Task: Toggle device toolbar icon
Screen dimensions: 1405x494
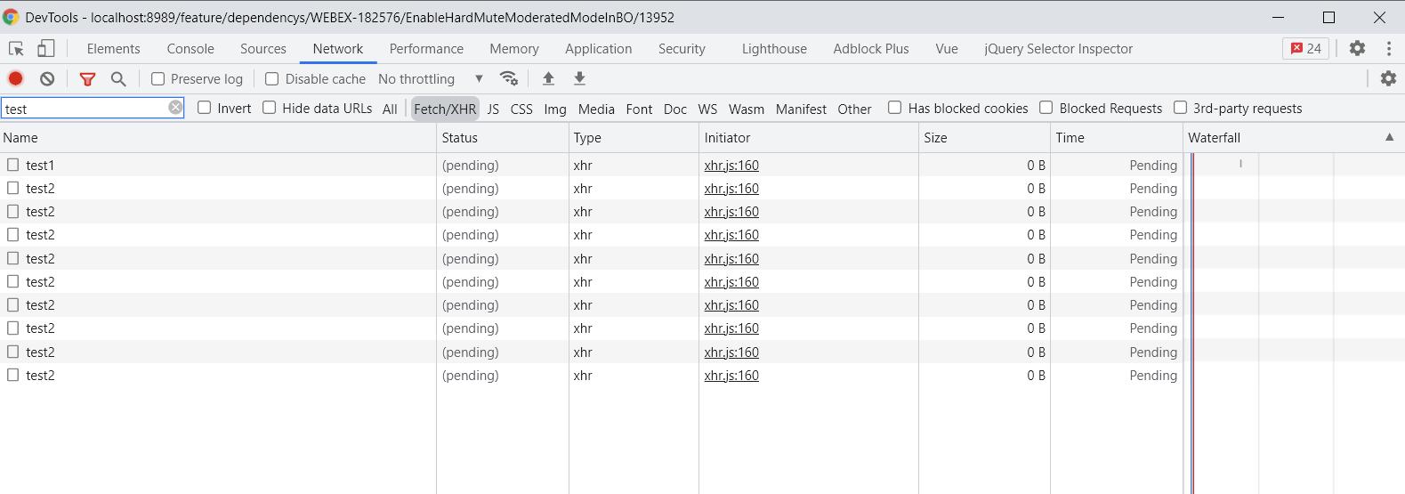Action: (46, 49)
